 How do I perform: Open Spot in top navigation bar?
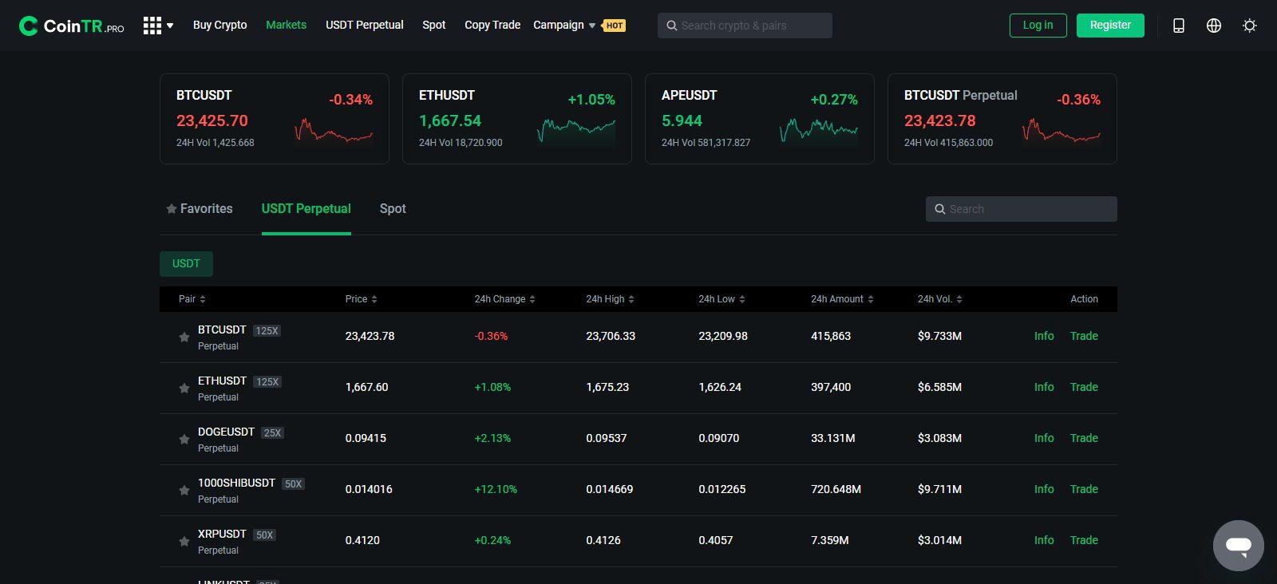click(434, 25)
